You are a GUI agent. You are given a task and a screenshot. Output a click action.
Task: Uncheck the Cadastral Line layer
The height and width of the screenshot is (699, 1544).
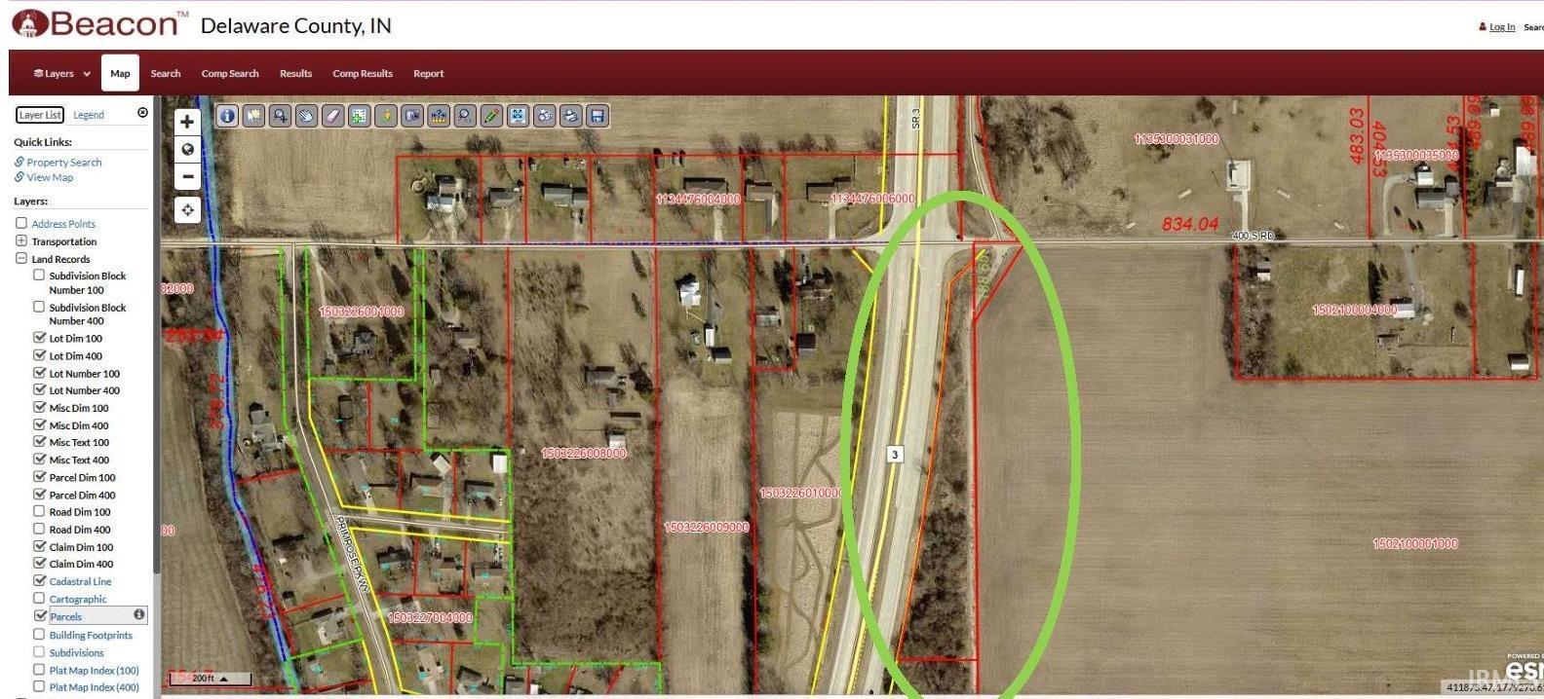[39, 580]
